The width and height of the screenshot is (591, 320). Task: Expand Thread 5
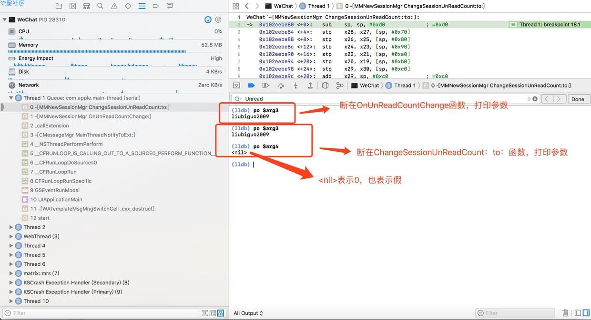pyautogui.click(x=11, y=255)
